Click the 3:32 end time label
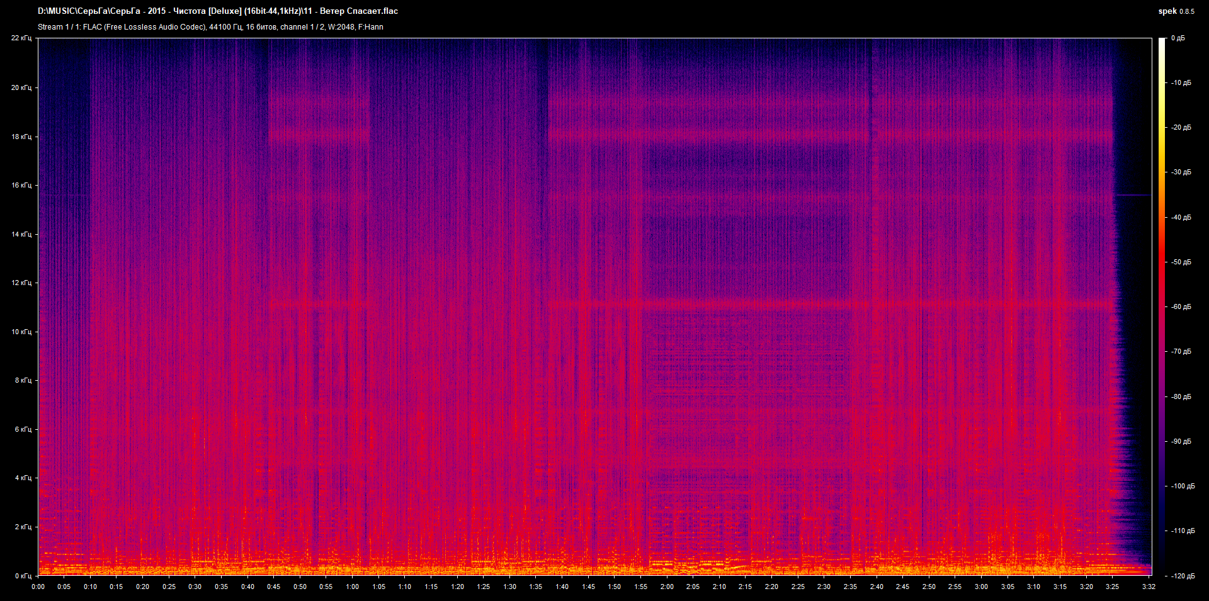The image size is (1209, 601). click(x=1149, y=587)
